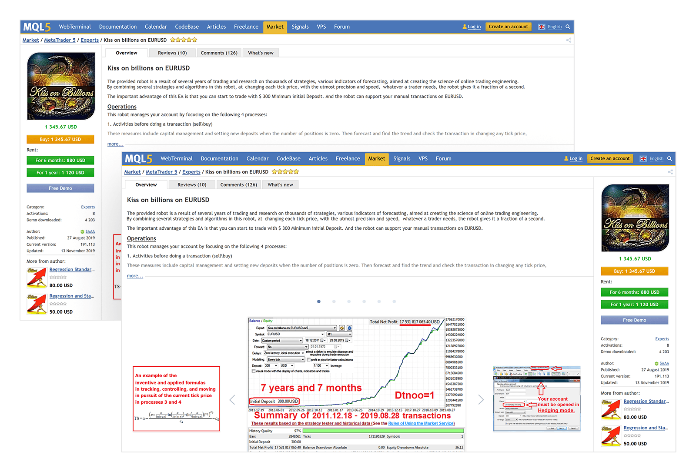The height and width of the screenshot is (472, 696).
Task: Open Articles in the front window navigation
Action: [318, 159]
